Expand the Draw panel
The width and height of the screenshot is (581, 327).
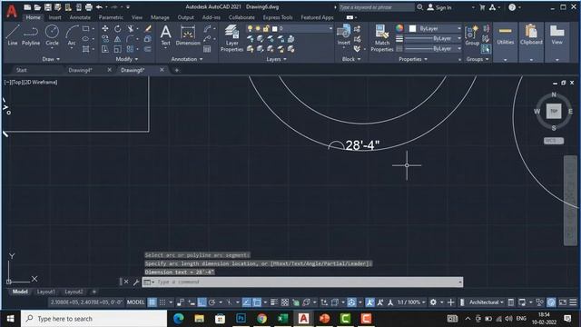tap(51, 59)
